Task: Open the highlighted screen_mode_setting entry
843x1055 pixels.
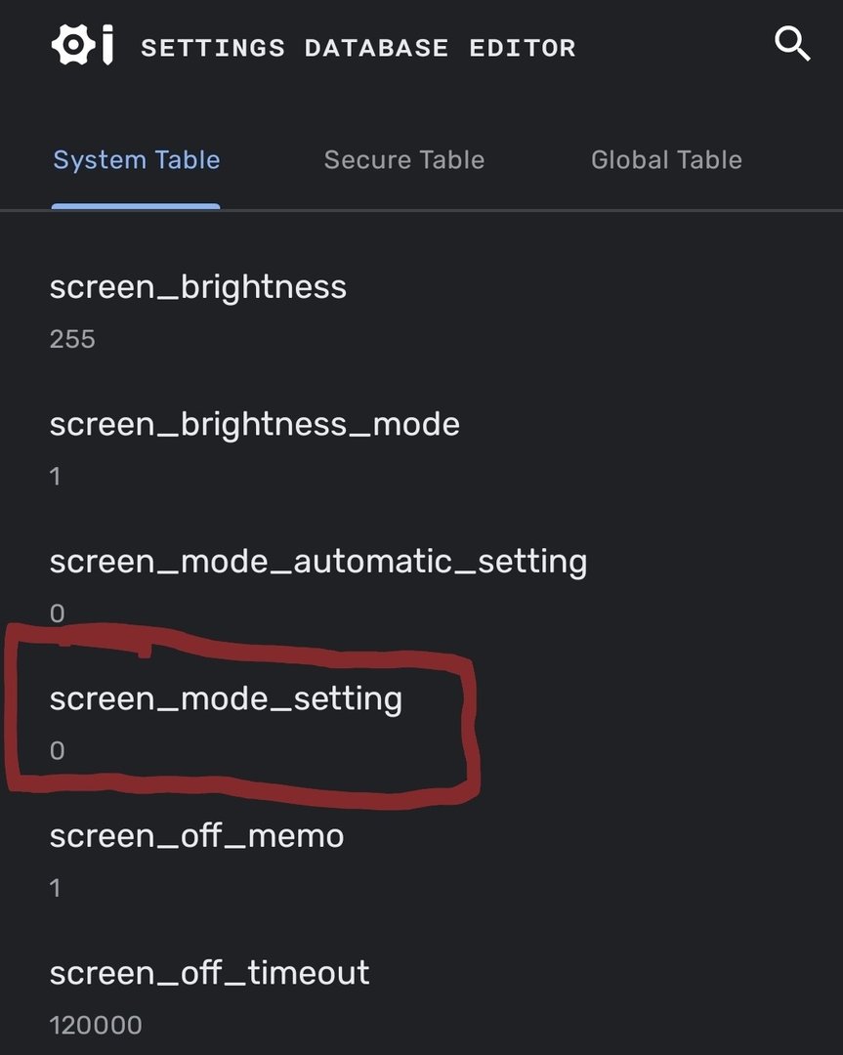Action: point(226,698)
